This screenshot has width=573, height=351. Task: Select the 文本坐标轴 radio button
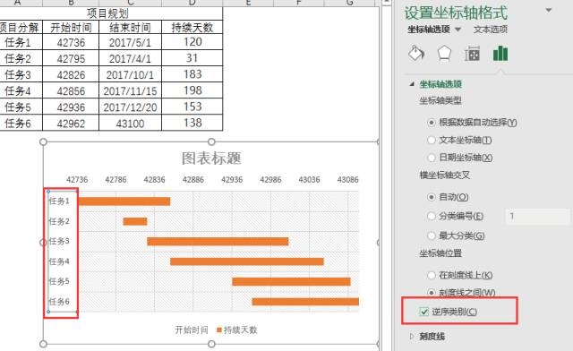point(432,140)
